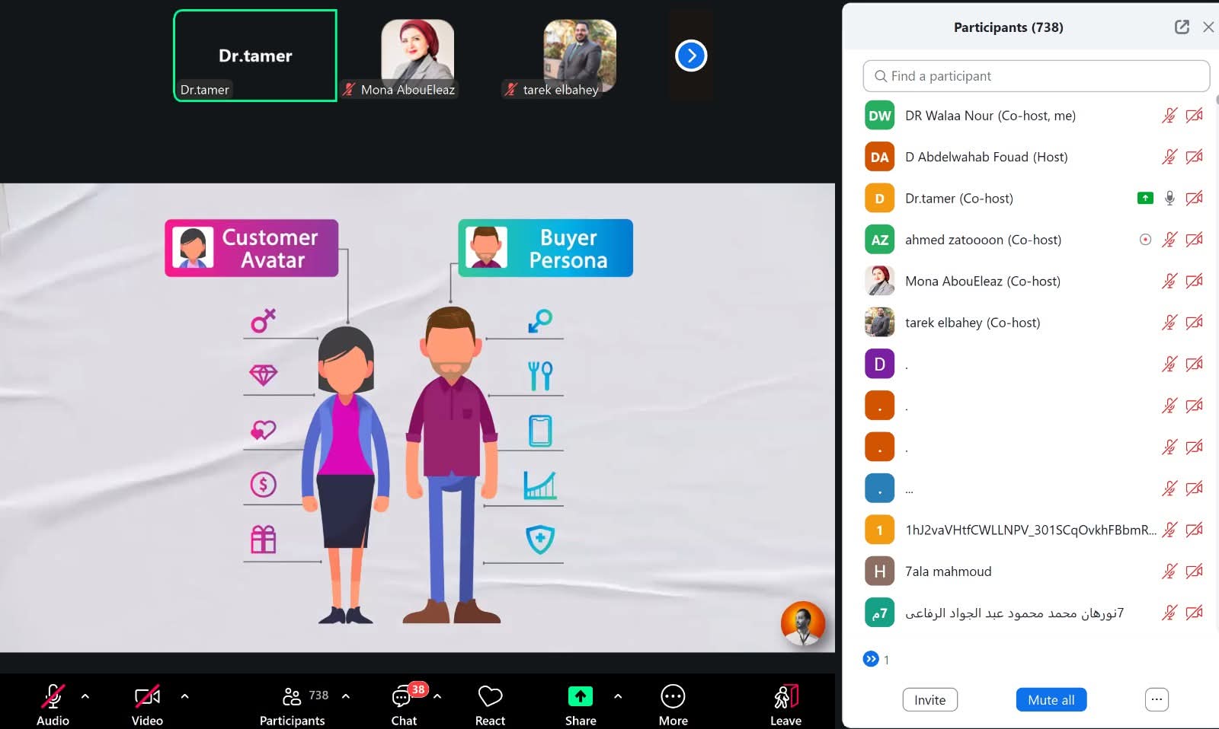
Task: Select participant 7ala mahmoud in list
Action: 948,571
